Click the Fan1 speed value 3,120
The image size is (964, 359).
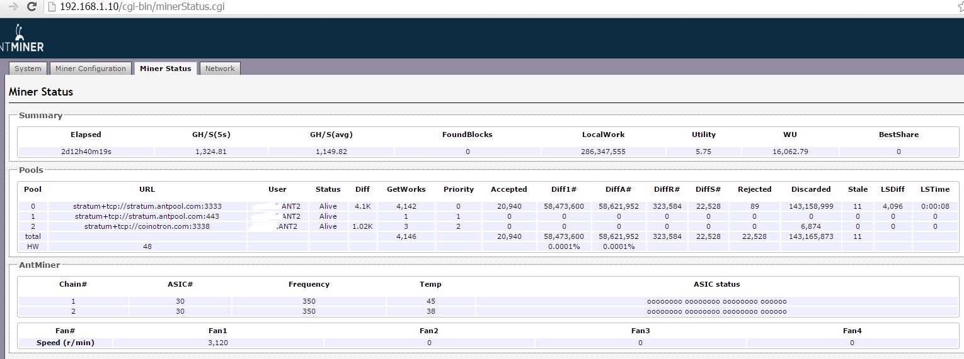[x=218, y=343]
